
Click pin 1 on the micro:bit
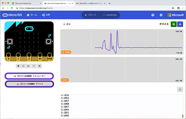[18, 57]
